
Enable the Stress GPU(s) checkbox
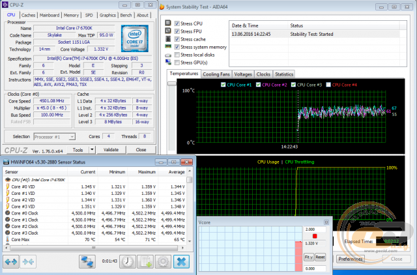coord(177,63)
